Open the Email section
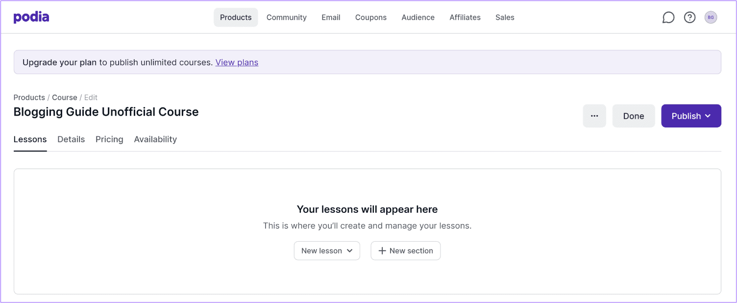The height and width of the screenshot is (303, 737). 331,17
